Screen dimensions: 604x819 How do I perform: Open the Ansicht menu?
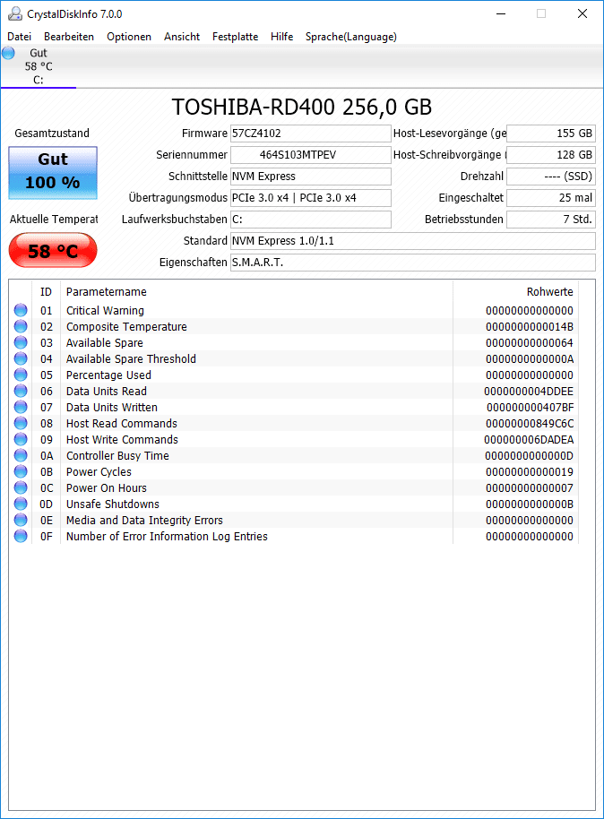tap(182, 37)
